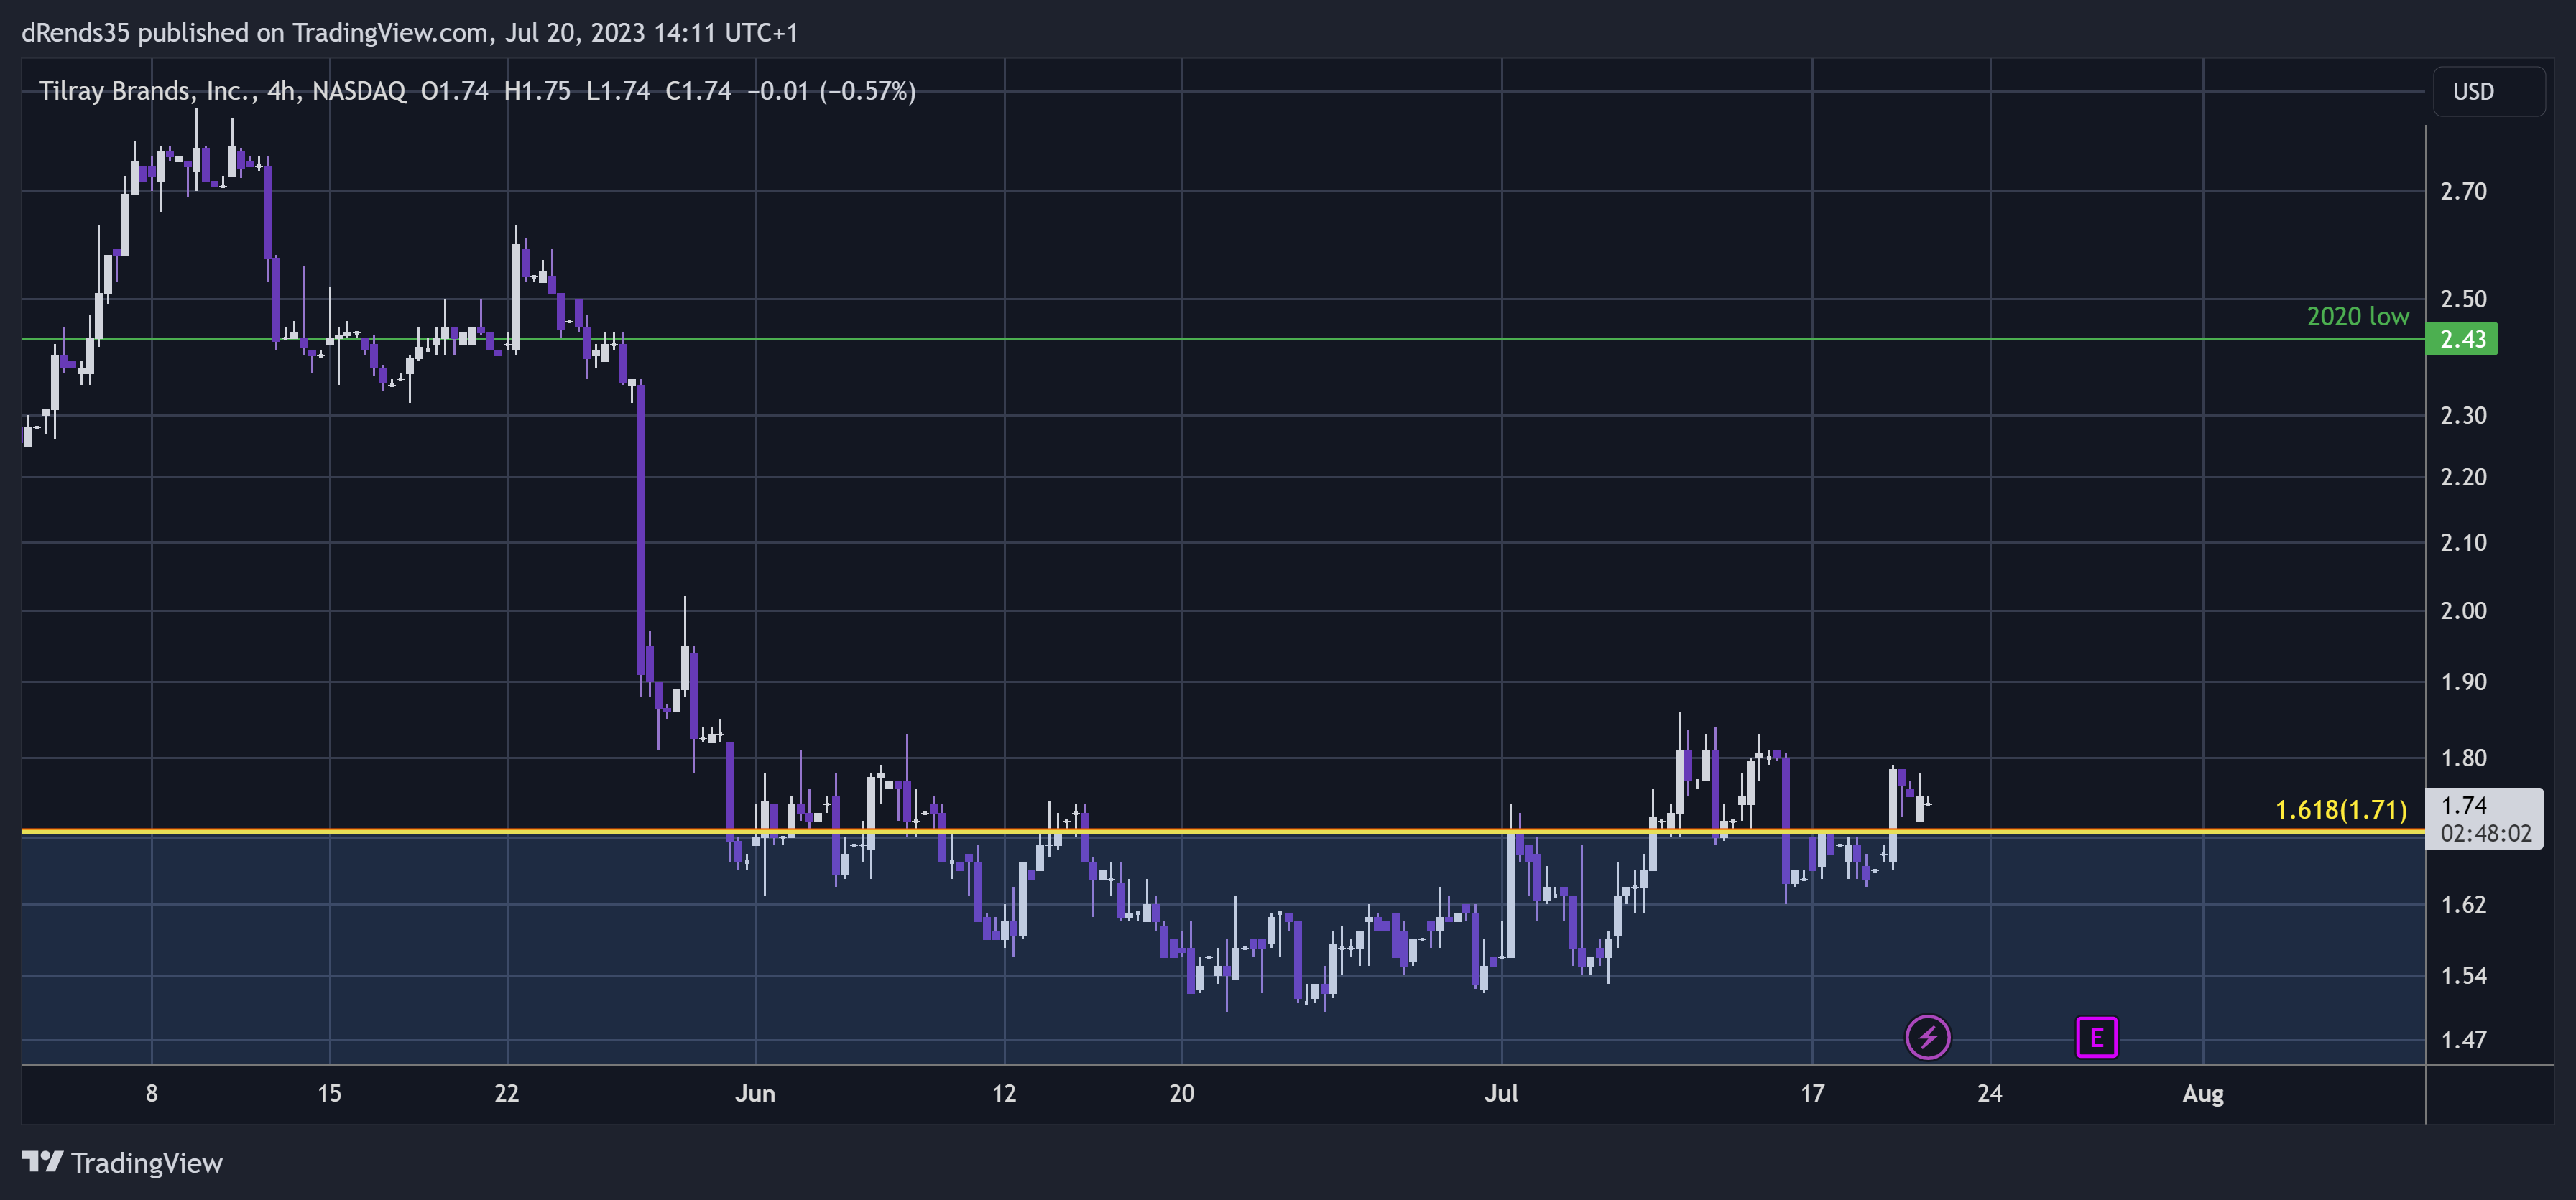Image resolution: width=2576 pixels, height=1200 pixels.
Task: Click the 1.62 price axis label
Action: tap(2463, 906)
